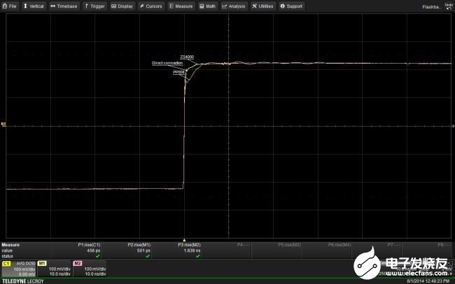Click the PP008 waveform label
455x284 pixels.
[178, 72]
